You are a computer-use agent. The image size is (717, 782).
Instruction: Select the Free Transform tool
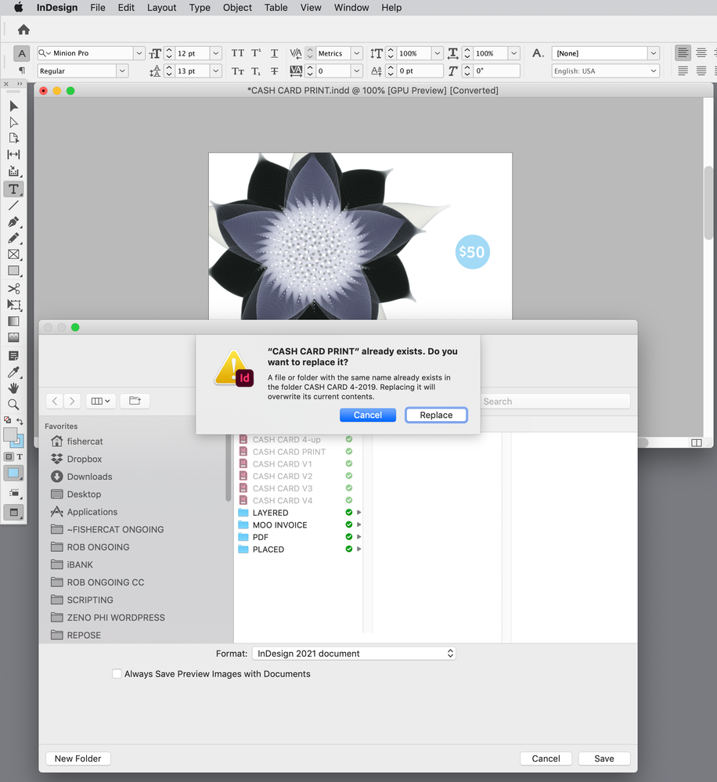click(13, 305)
